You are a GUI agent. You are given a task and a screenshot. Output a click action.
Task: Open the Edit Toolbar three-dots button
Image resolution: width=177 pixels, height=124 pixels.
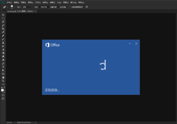click(3, 84)
